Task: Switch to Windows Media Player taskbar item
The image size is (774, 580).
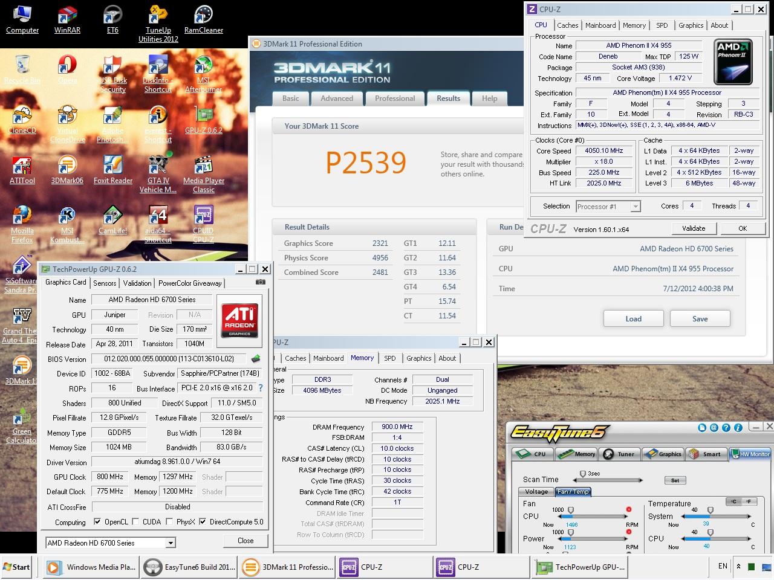Action: (x=92, y=567)
